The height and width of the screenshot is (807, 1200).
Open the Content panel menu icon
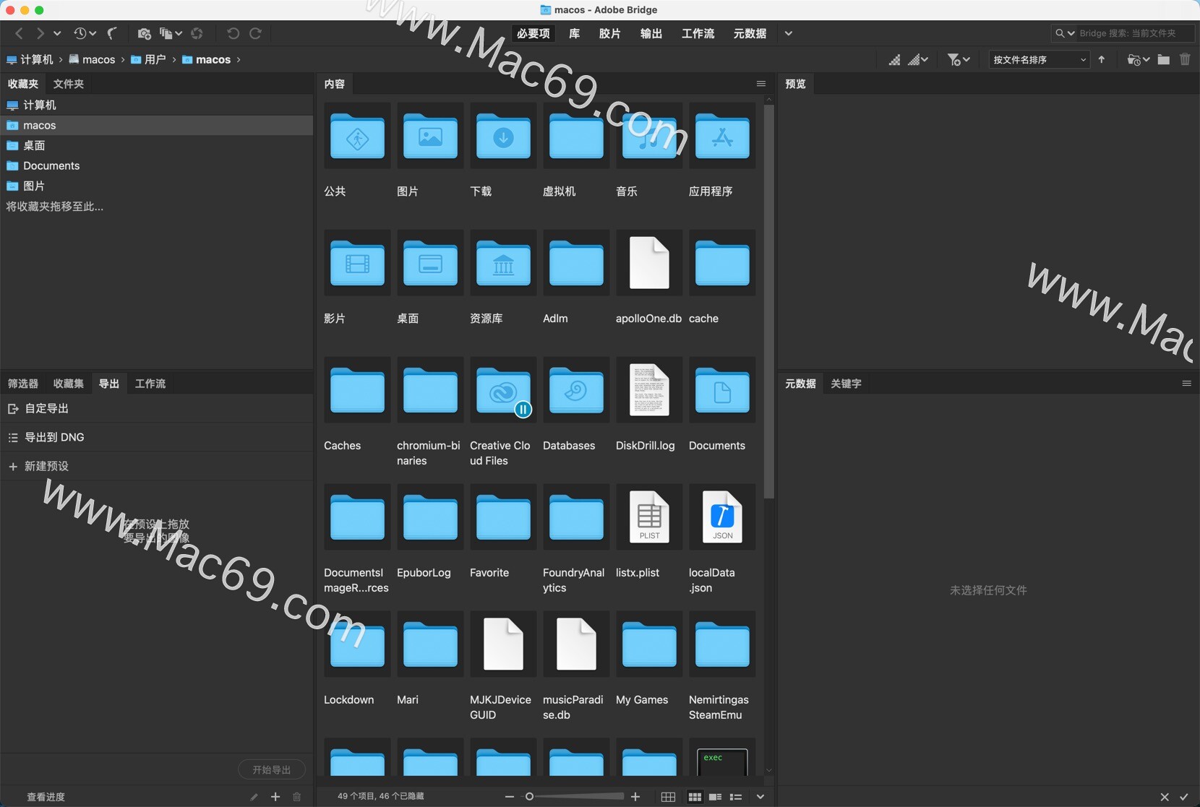(760, 84)
